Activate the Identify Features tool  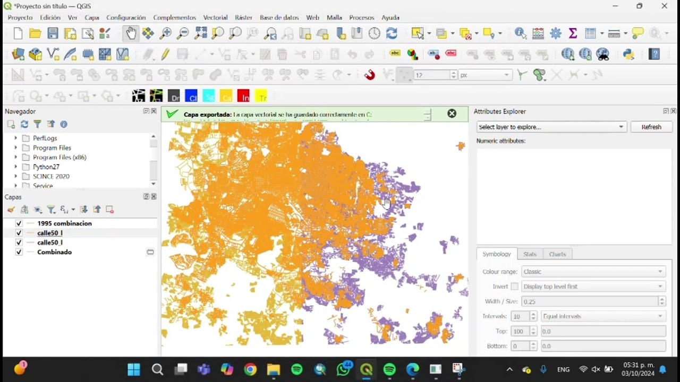click(x=521, y=34)
